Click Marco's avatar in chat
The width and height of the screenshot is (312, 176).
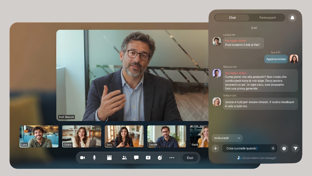pos(217,73)
